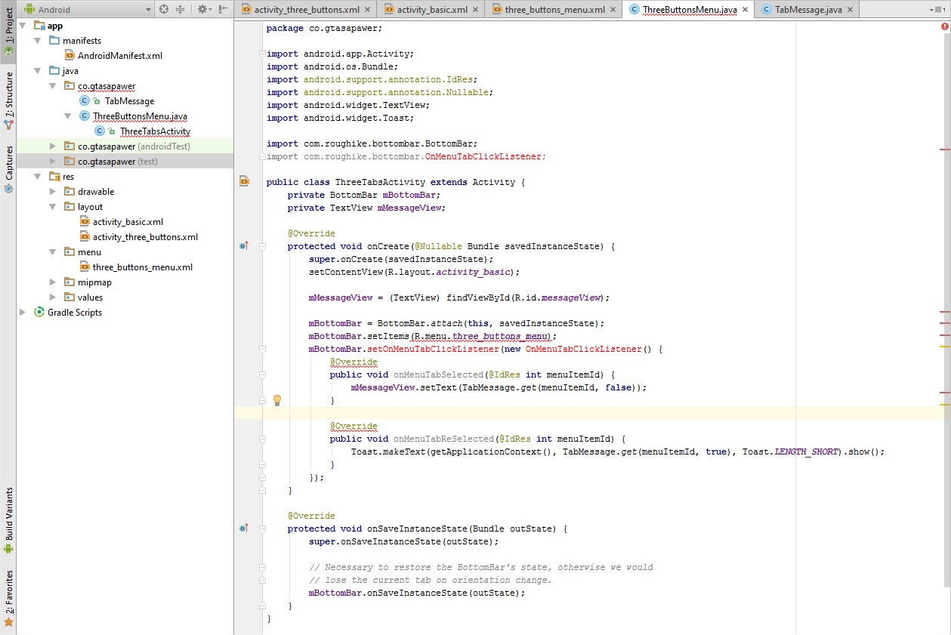This screenshot has height=635, width=951.
Task: Open the hidden tabs list dropdown
Action: click(938, 9)
